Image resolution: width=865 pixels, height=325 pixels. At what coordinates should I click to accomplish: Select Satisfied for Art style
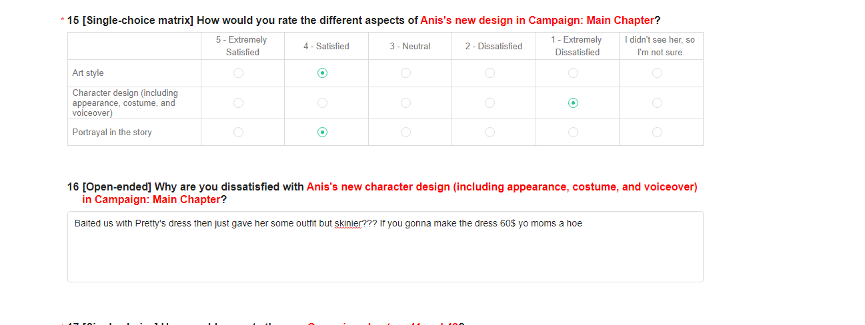tap(323, 73)
